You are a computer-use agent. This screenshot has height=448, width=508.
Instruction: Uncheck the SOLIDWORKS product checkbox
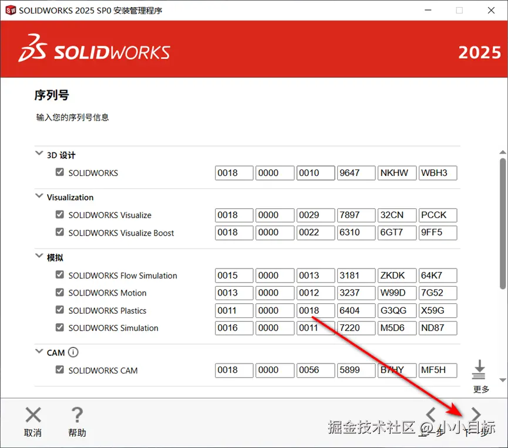tap(60, 172)
